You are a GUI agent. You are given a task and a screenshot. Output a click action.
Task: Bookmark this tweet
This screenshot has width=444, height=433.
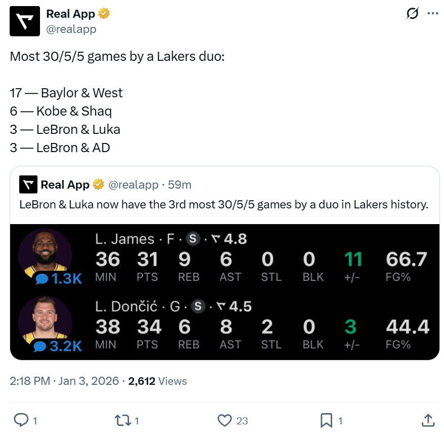point(326,420)
